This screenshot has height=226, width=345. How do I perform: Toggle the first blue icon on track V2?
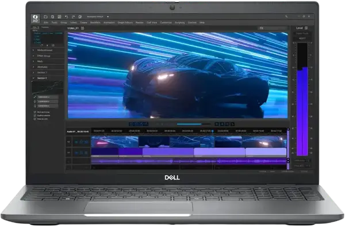click(76, 142)
